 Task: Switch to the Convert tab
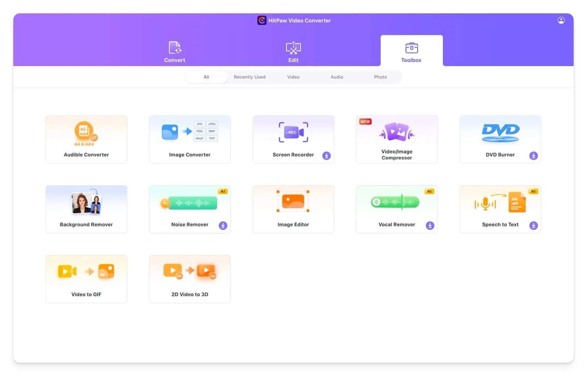click(x=175, y=52)
